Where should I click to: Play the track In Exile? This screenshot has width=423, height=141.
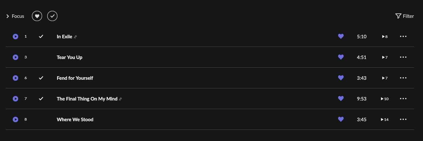pos(15,37)
